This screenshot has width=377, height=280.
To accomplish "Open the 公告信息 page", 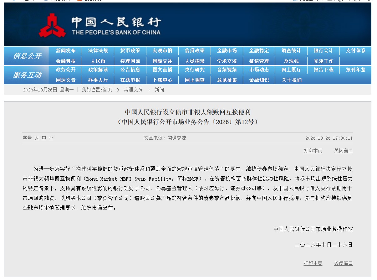I will click(x=130, y=70).
